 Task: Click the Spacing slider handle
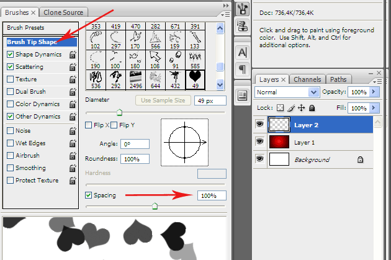155,206
